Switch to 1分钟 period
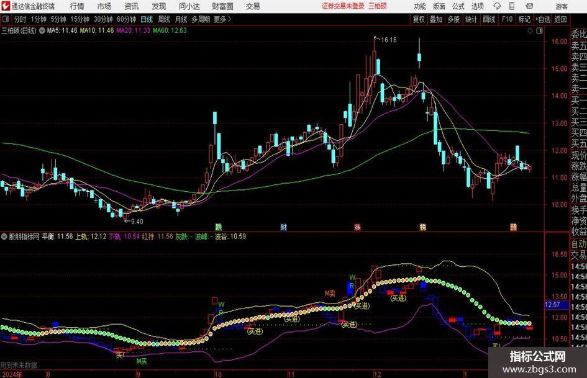The image size is (587, 378). tap(38, 19)
